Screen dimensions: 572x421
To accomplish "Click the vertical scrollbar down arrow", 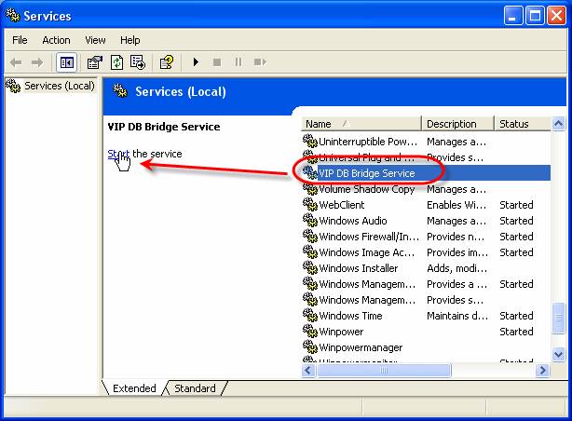I will point(558,355).
